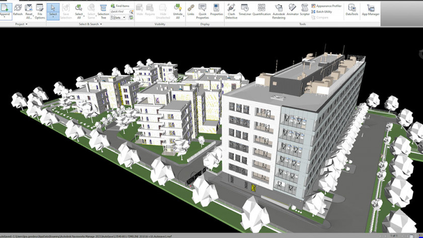Open the Appearance Profiler
The width and height of the screenshot is (423, 238).
[x=326, y=6]
